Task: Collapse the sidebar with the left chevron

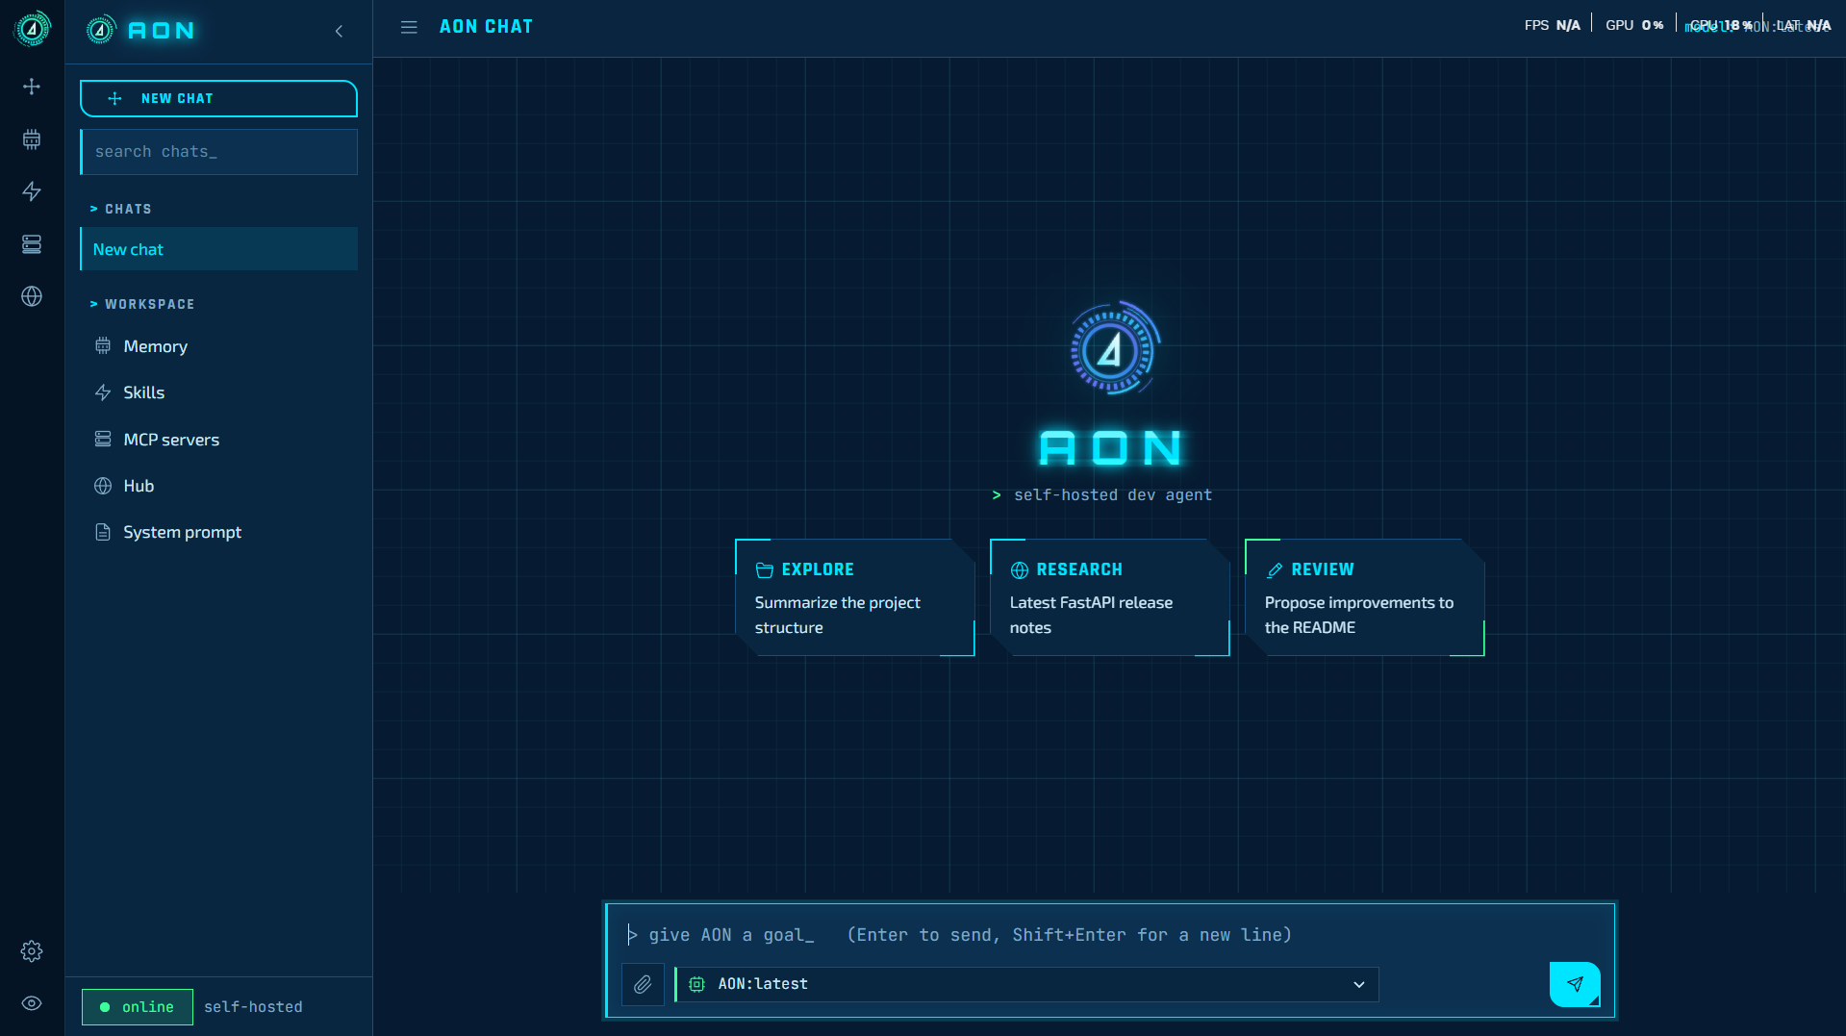Action: (339, 31)
